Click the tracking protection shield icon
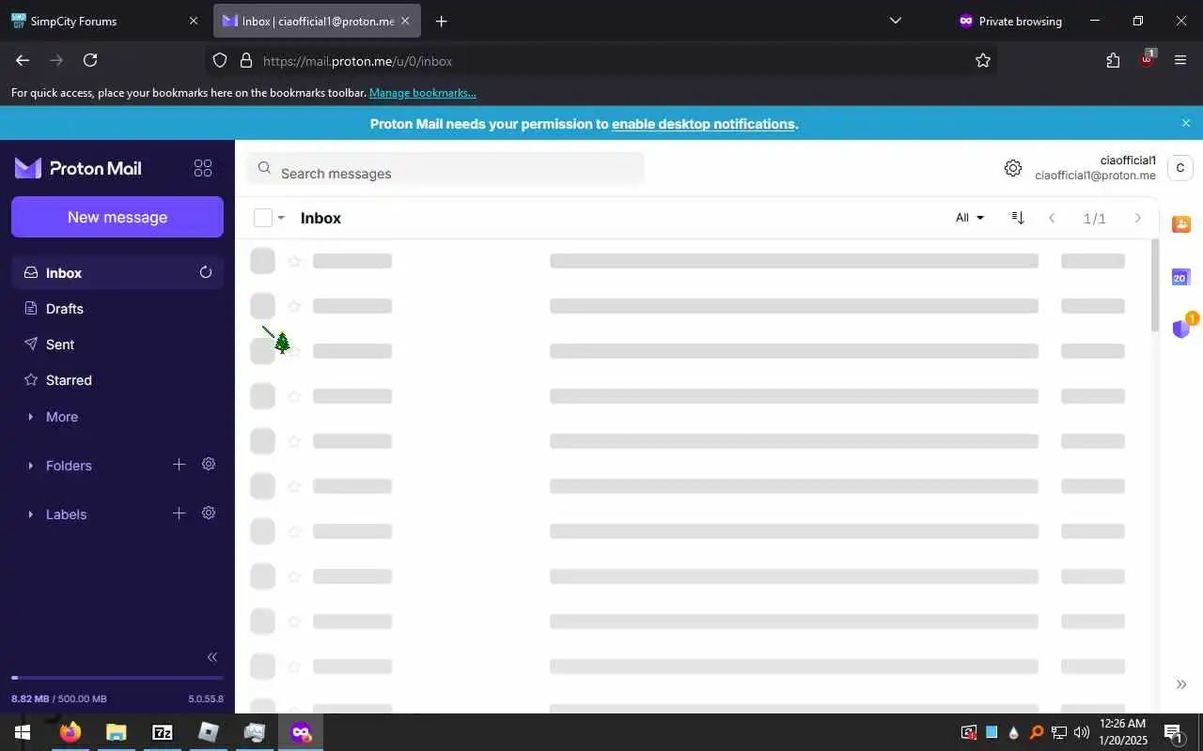 220,60
